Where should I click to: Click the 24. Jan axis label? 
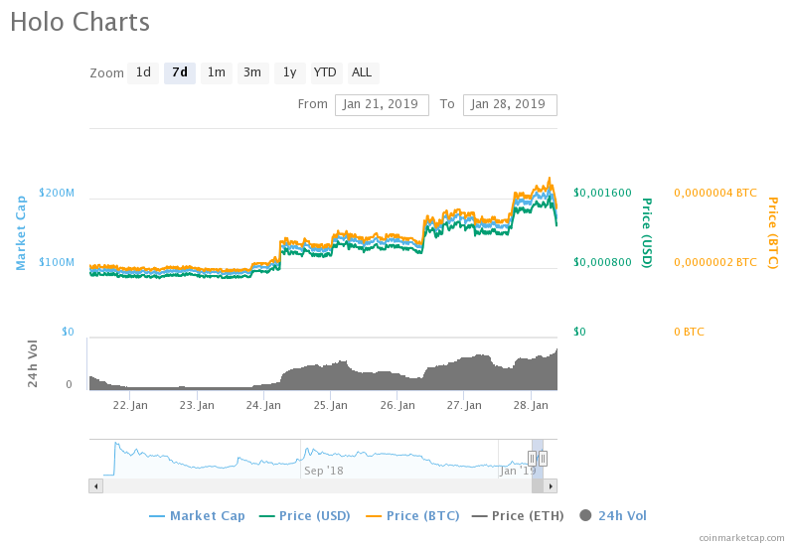[263, 406]
